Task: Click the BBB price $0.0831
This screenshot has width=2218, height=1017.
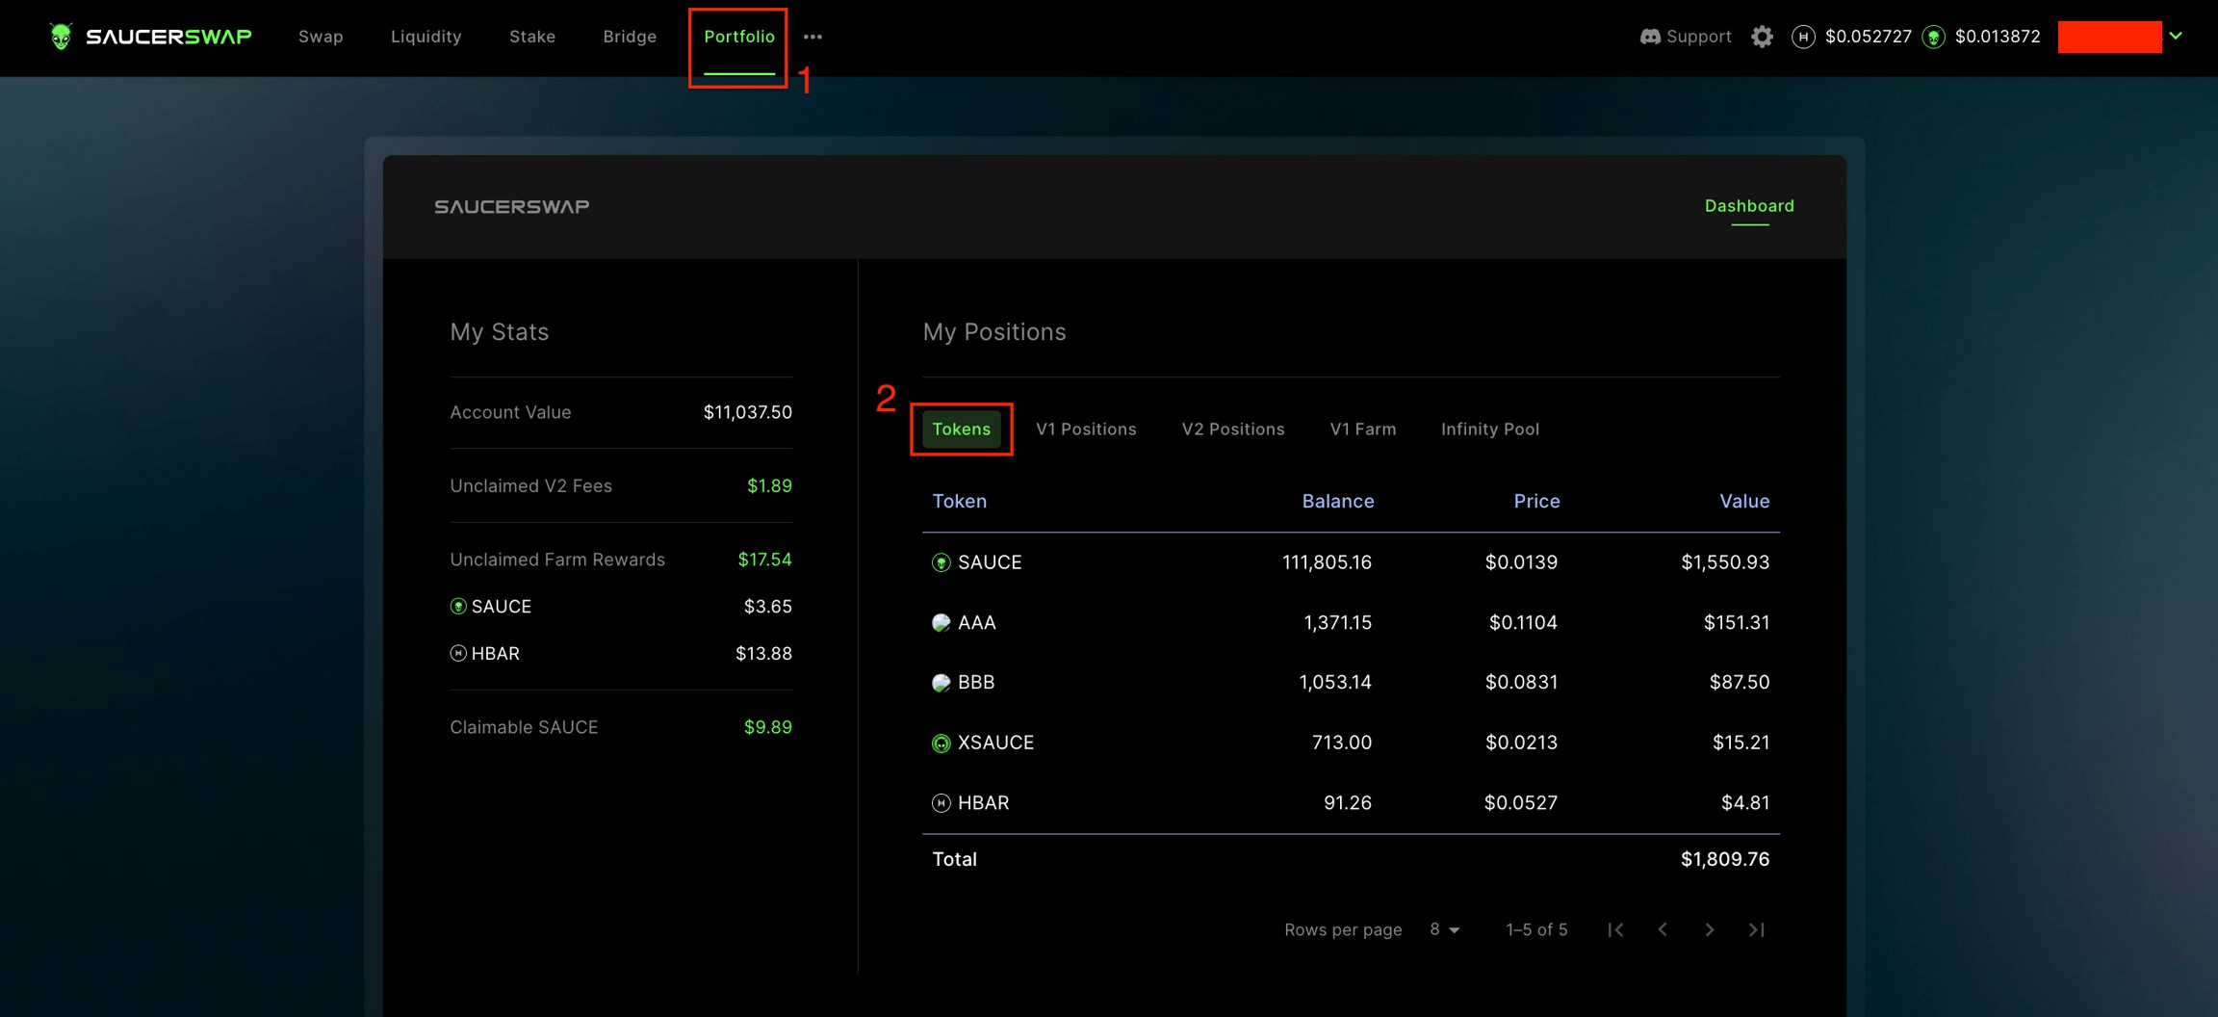Action: (1521, 683)
